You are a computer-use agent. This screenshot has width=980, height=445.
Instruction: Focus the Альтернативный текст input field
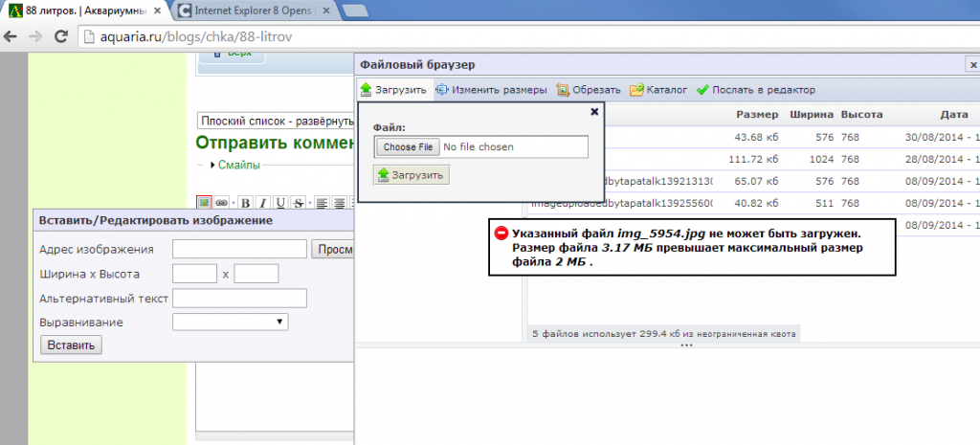(239, 299)
